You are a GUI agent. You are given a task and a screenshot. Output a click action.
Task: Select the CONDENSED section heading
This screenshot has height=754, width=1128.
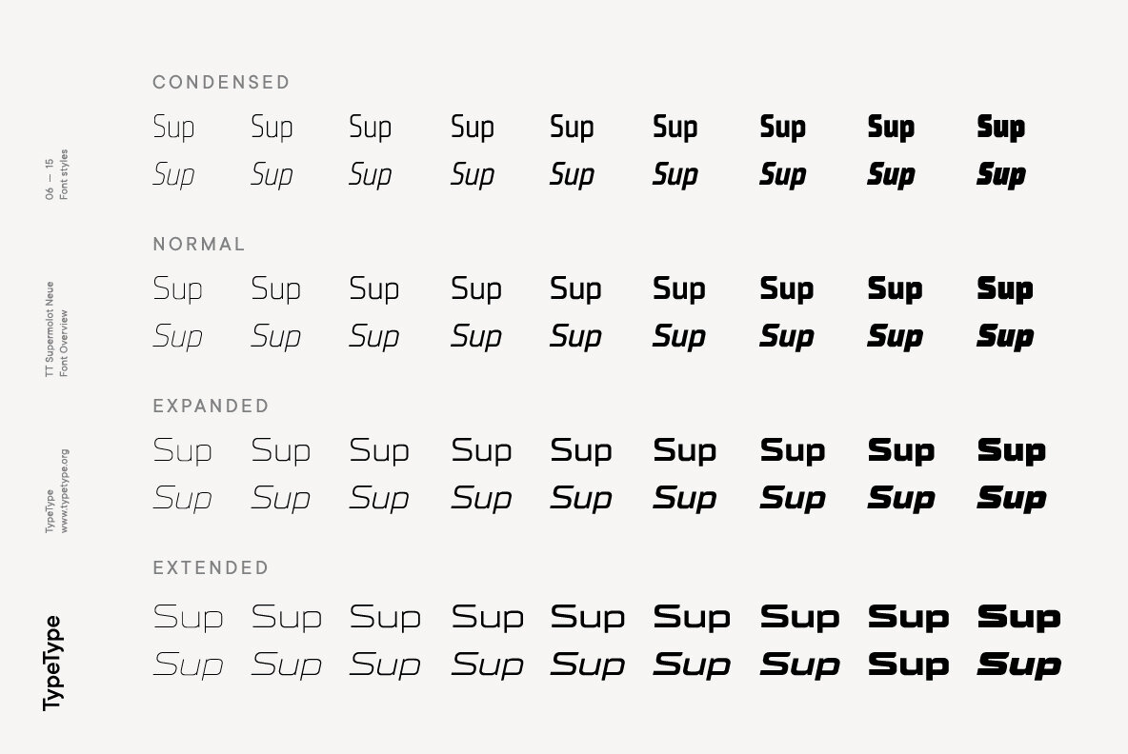221,82
